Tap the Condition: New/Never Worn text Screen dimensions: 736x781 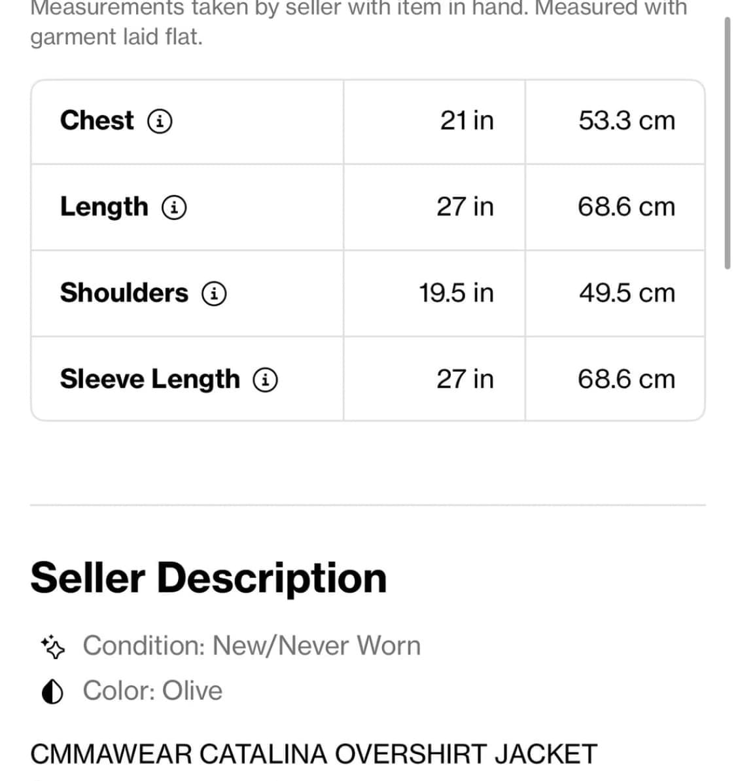(x=251, y=645)
